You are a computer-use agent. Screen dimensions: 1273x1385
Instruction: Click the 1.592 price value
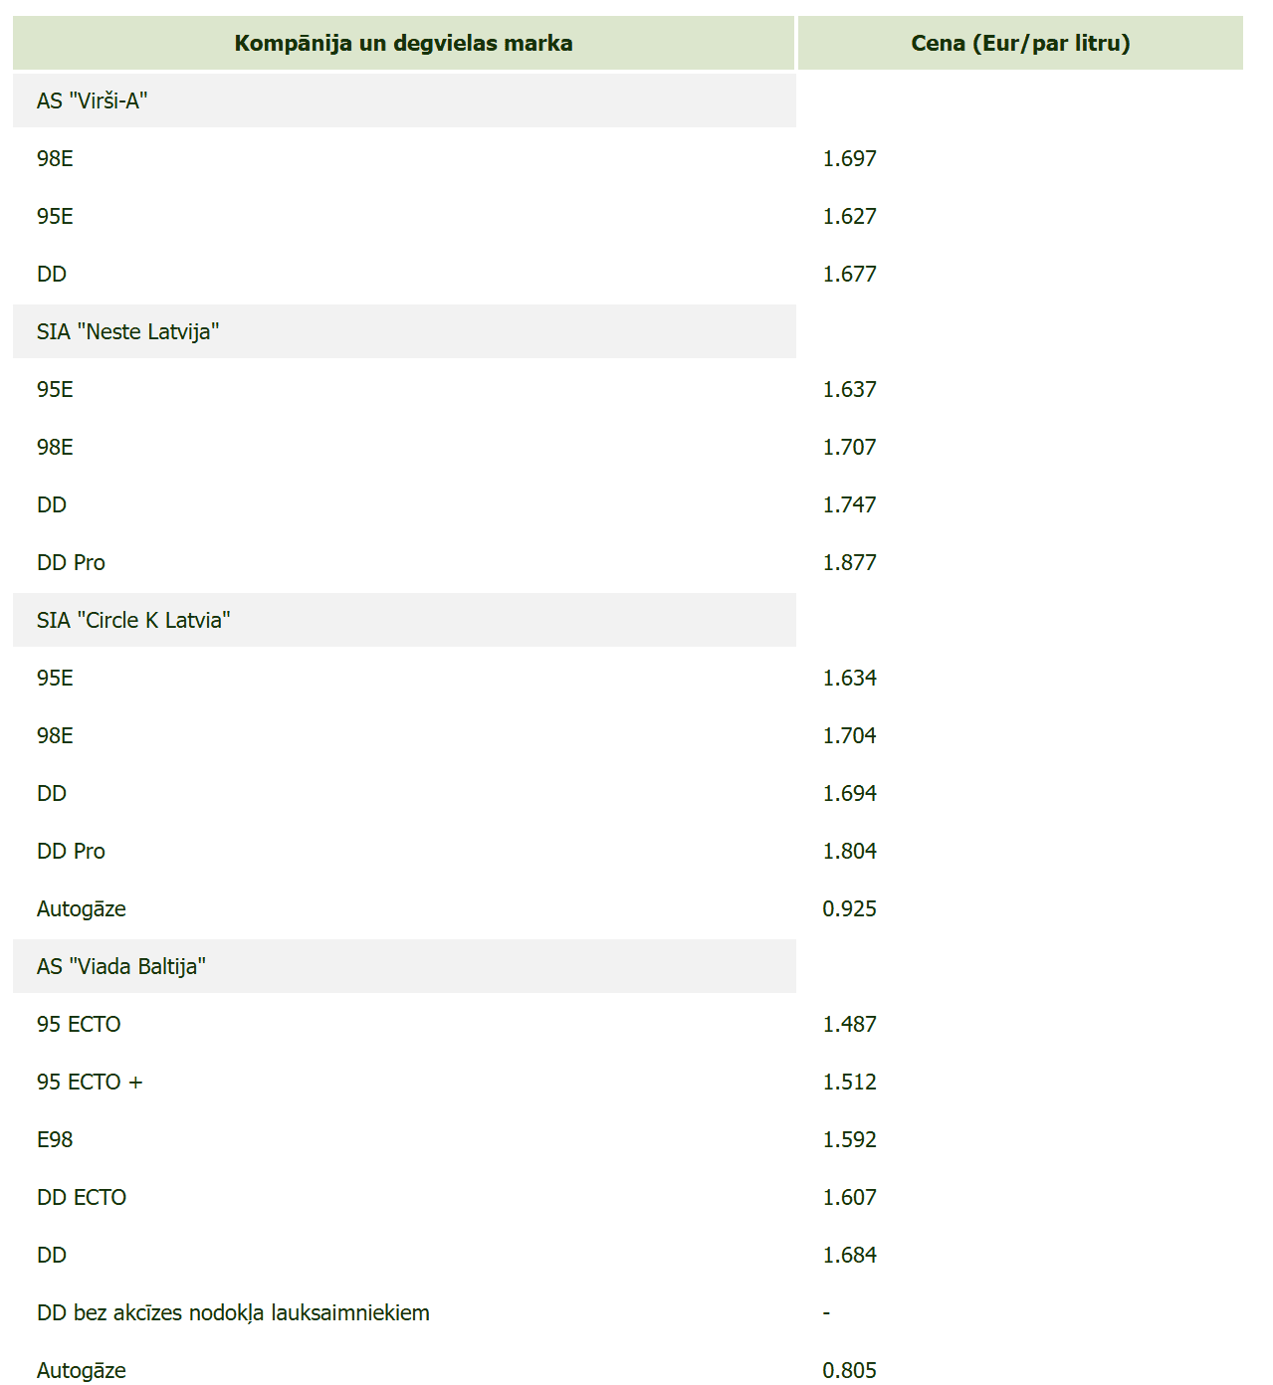[x=849, y=1140]
